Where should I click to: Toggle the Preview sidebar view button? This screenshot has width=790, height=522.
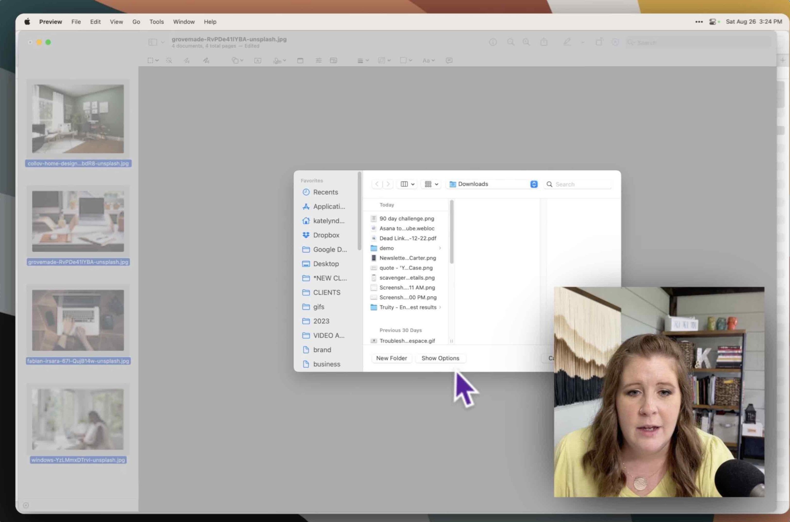click(x=153, y=42)
